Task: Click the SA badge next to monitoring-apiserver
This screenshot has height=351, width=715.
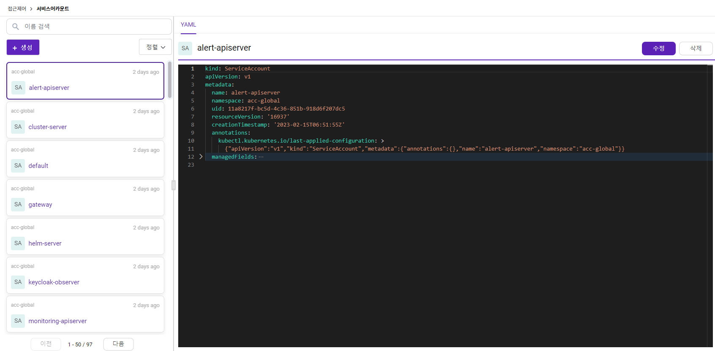Action: [x=18, y=321]
